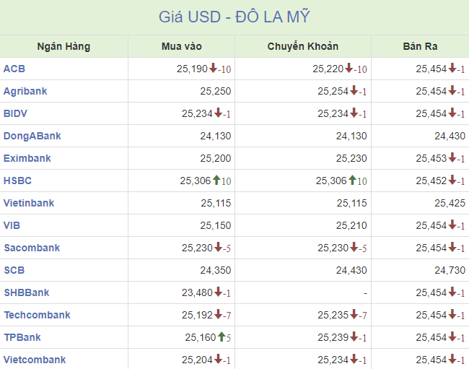
Task: Click the green up arrow in HSBC Mua vào
Action: click(216, 180)
